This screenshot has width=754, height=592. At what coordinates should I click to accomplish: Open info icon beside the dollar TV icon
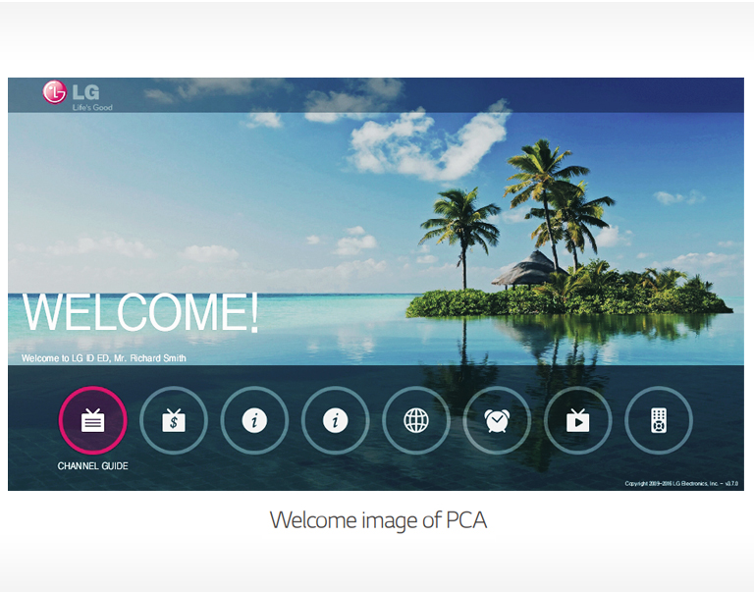(254, 421)
